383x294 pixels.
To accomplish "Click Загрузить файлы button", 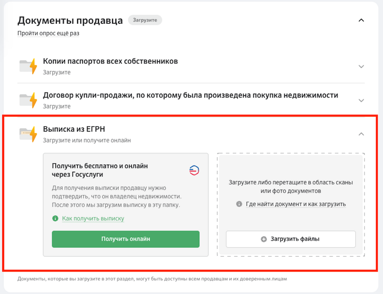I will pyautogui.click(x=290, y=239).
